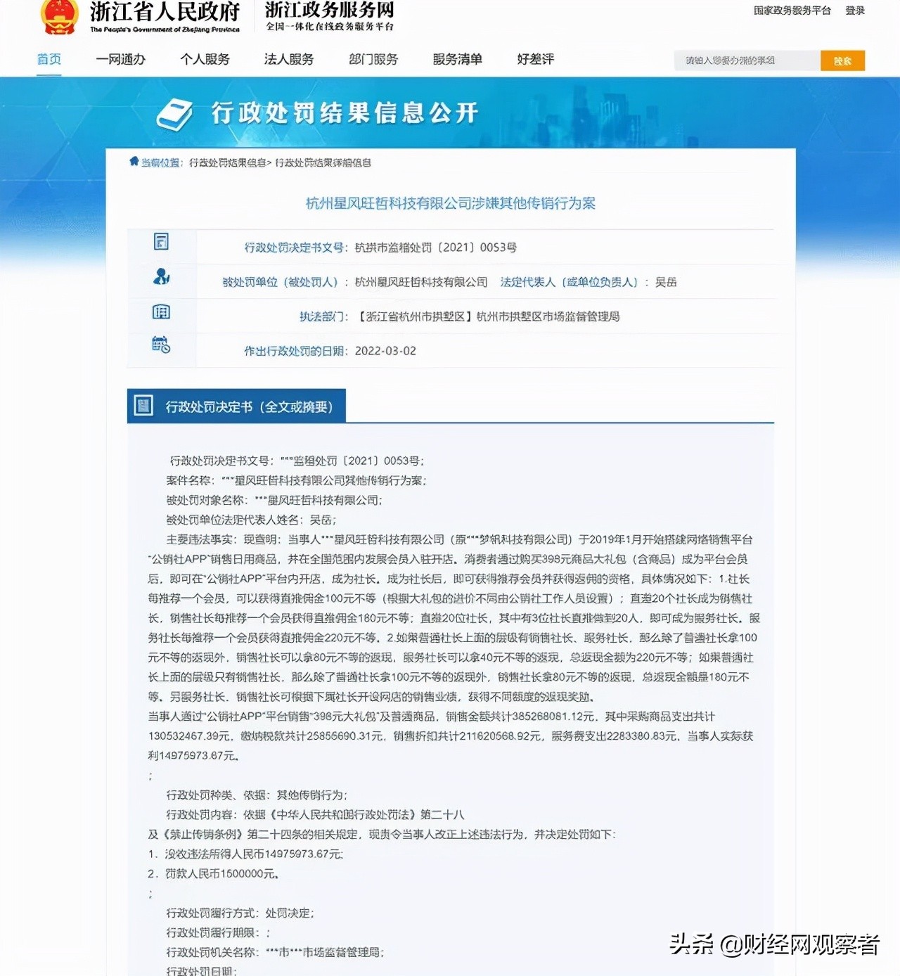Click the icon in 行政处罚决定书 header
Screen dimensions: 900x976
pos(143,406)
